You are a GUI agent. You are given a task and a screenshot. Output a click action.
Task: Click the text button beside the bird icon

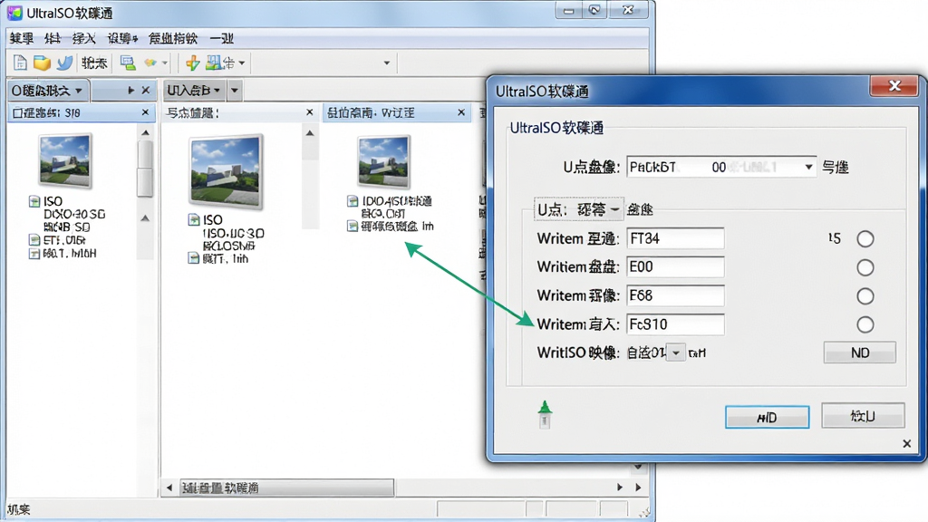pos(94,63)
